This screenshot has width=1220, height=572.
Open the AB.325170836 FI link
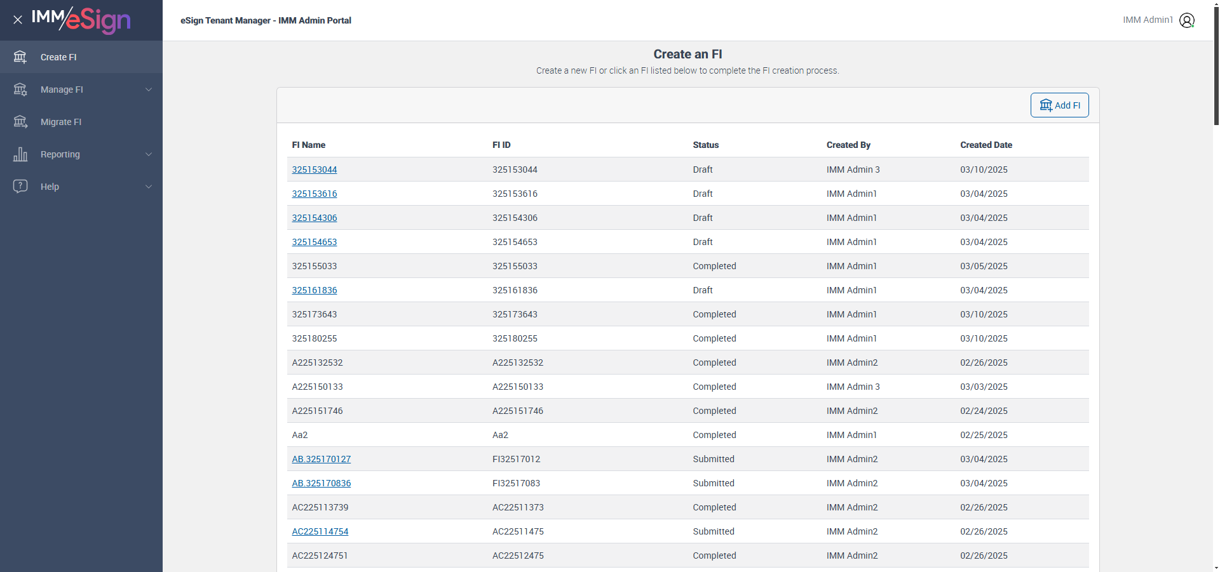(322, 483)
